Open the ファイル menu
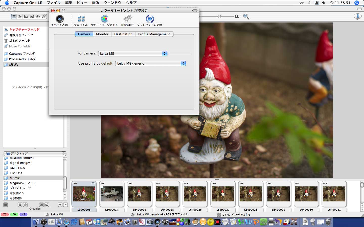The image size is (364, 227). [54, 3]
